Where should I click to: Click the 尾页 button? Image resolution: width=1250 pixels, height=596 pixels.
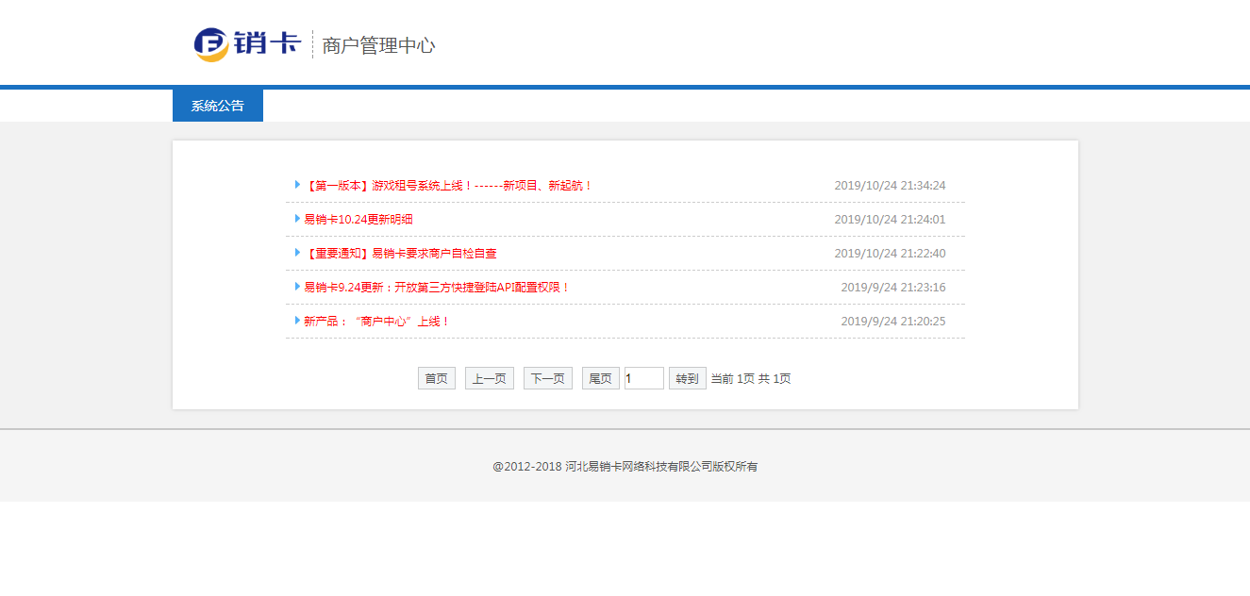600,377
